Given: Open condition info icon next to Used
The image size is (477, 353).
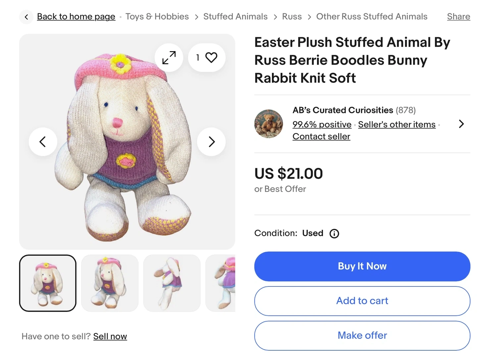Looking at the screenshot, I should [334, 234].
